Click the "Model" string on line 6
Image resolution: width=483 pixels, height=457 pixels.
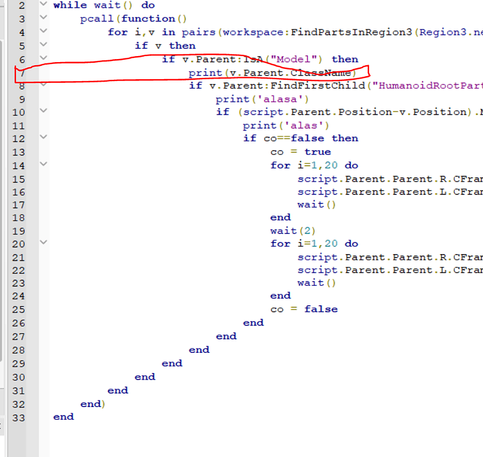(293, 59)
